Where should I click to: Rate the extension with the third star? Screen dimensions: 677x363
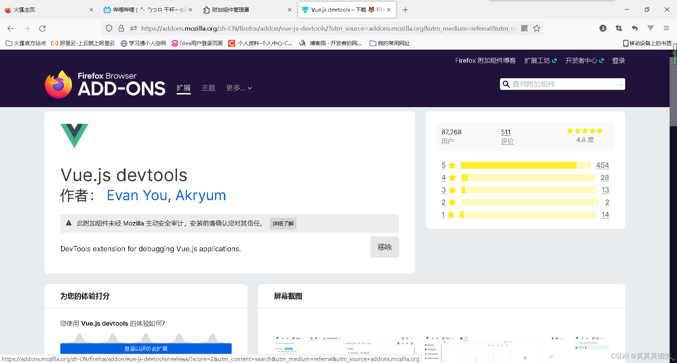(146, 338)
